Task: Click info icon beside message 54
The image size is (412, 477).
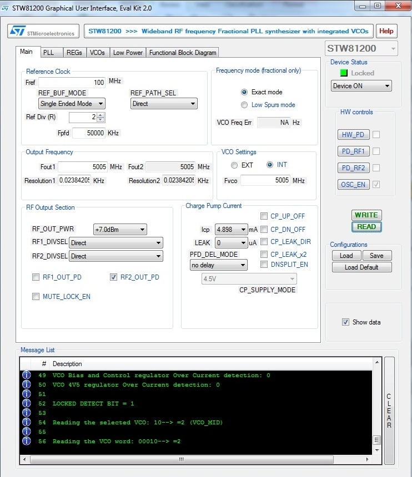Action: coord(26,423)
